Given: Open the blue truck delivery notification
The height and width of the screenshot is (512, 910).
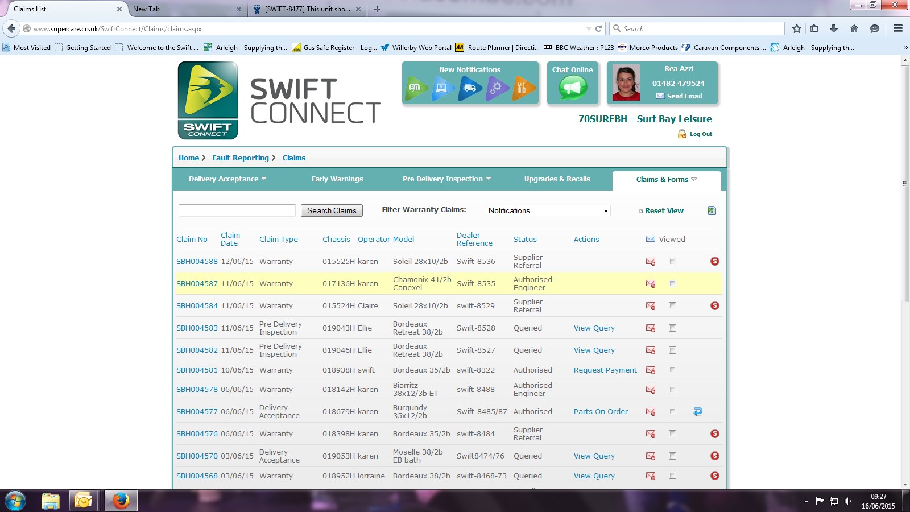Looking at the screenshot, I should (470, 88).
